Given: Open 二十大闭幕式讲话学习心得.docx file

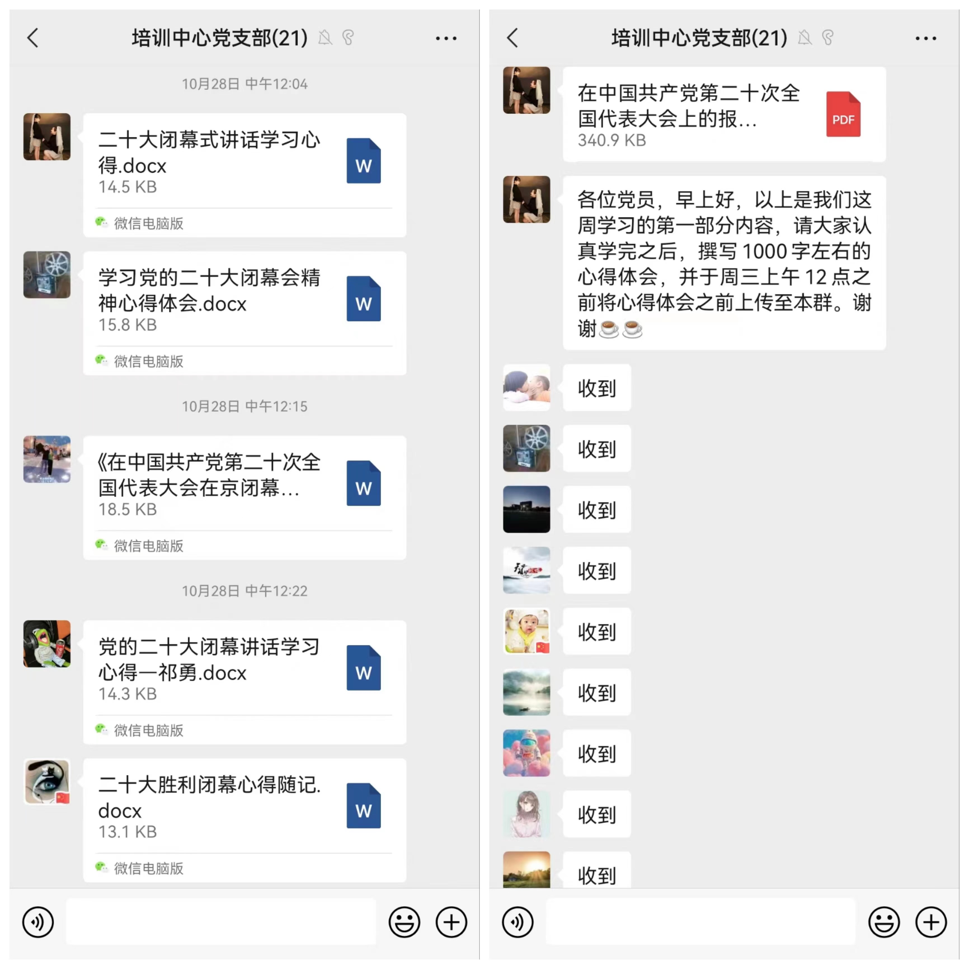Looking at the screenshot, I should [x=245, y=175].
